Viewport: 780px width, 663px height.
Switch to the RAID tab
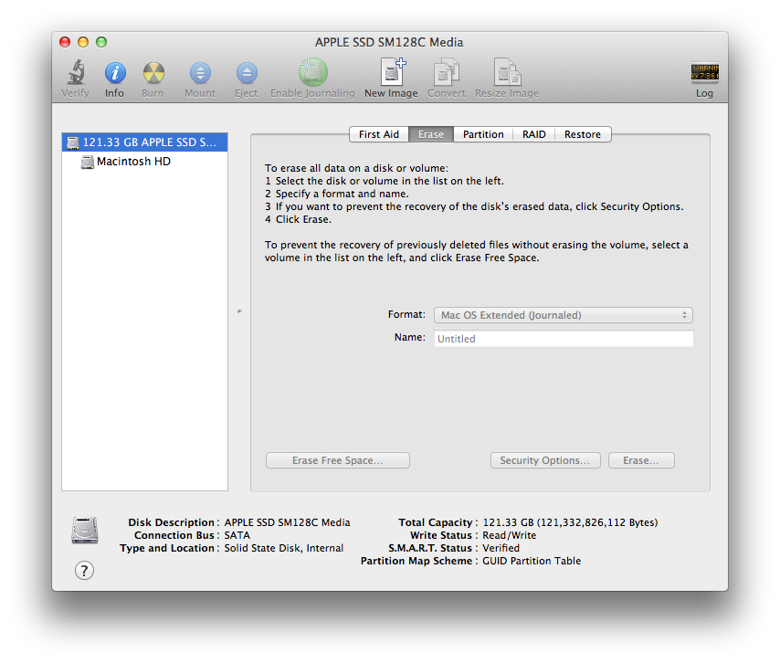pos(533,134)
